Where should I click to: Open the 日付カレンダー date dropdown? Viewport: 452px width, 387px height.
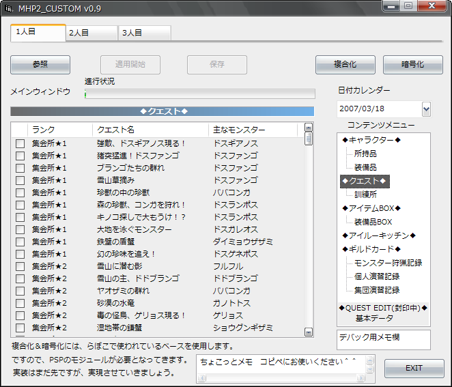coord(426,109)
